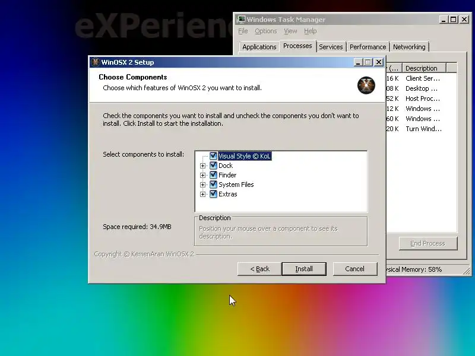Click the Windows Task Manager title icon

pos(241,20)
